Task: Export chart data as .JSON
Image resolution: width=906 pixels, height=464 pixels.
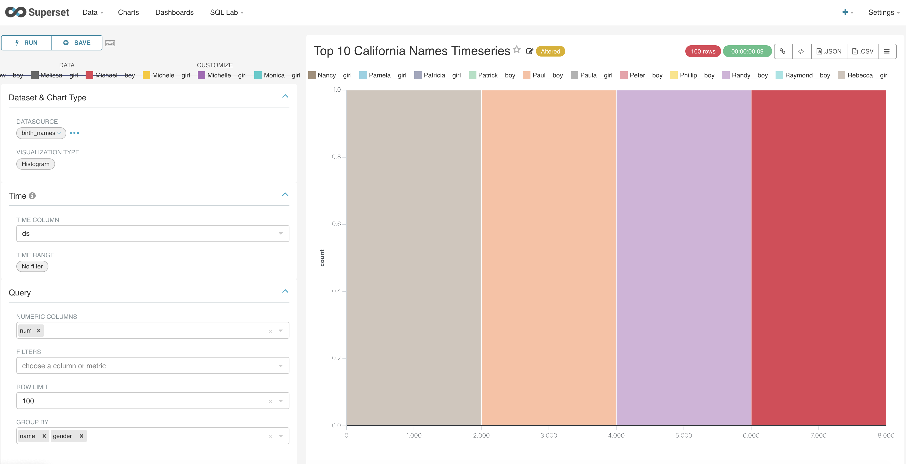Action: [x=829, y=51]
